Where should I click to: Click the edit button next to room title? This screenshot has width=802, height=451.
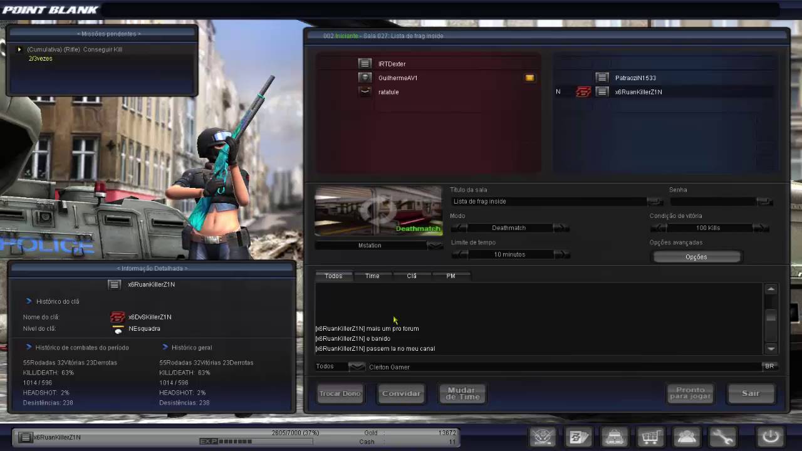[x=654, y=202]
